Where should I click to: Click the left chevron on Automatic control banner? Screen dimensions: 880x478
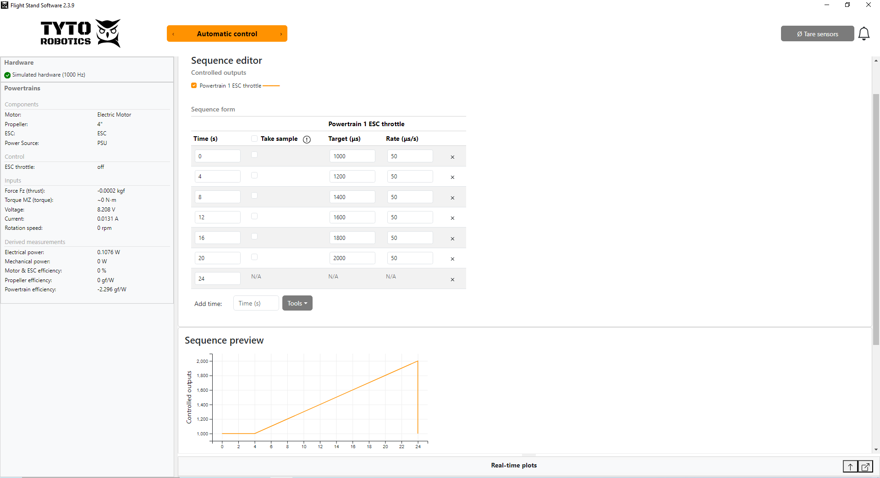click(173, 33)
